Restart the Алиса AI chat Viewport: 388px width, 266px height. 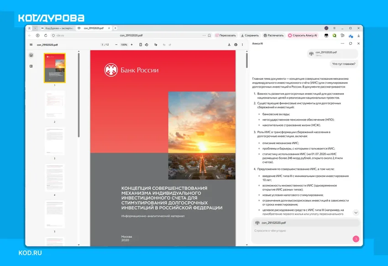(351, 43)
